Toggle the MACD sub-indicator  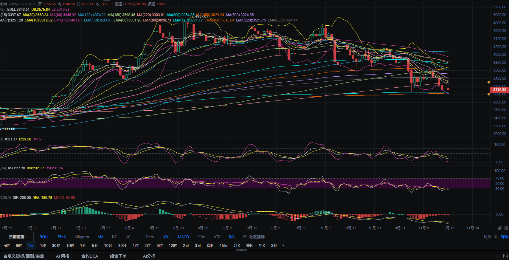[183, 237]
